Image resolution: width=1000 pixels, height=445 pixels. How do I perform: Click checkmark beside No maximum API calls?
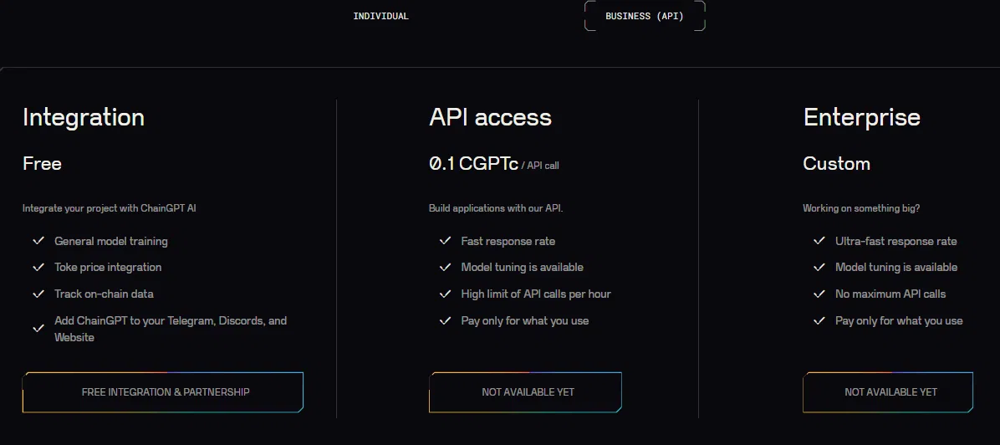coord(819,294)
